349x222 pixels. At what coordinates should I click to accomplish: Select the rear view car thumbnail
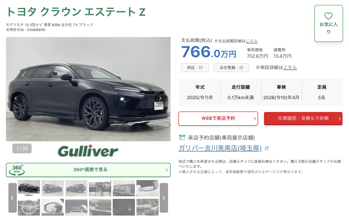[52, 188]
